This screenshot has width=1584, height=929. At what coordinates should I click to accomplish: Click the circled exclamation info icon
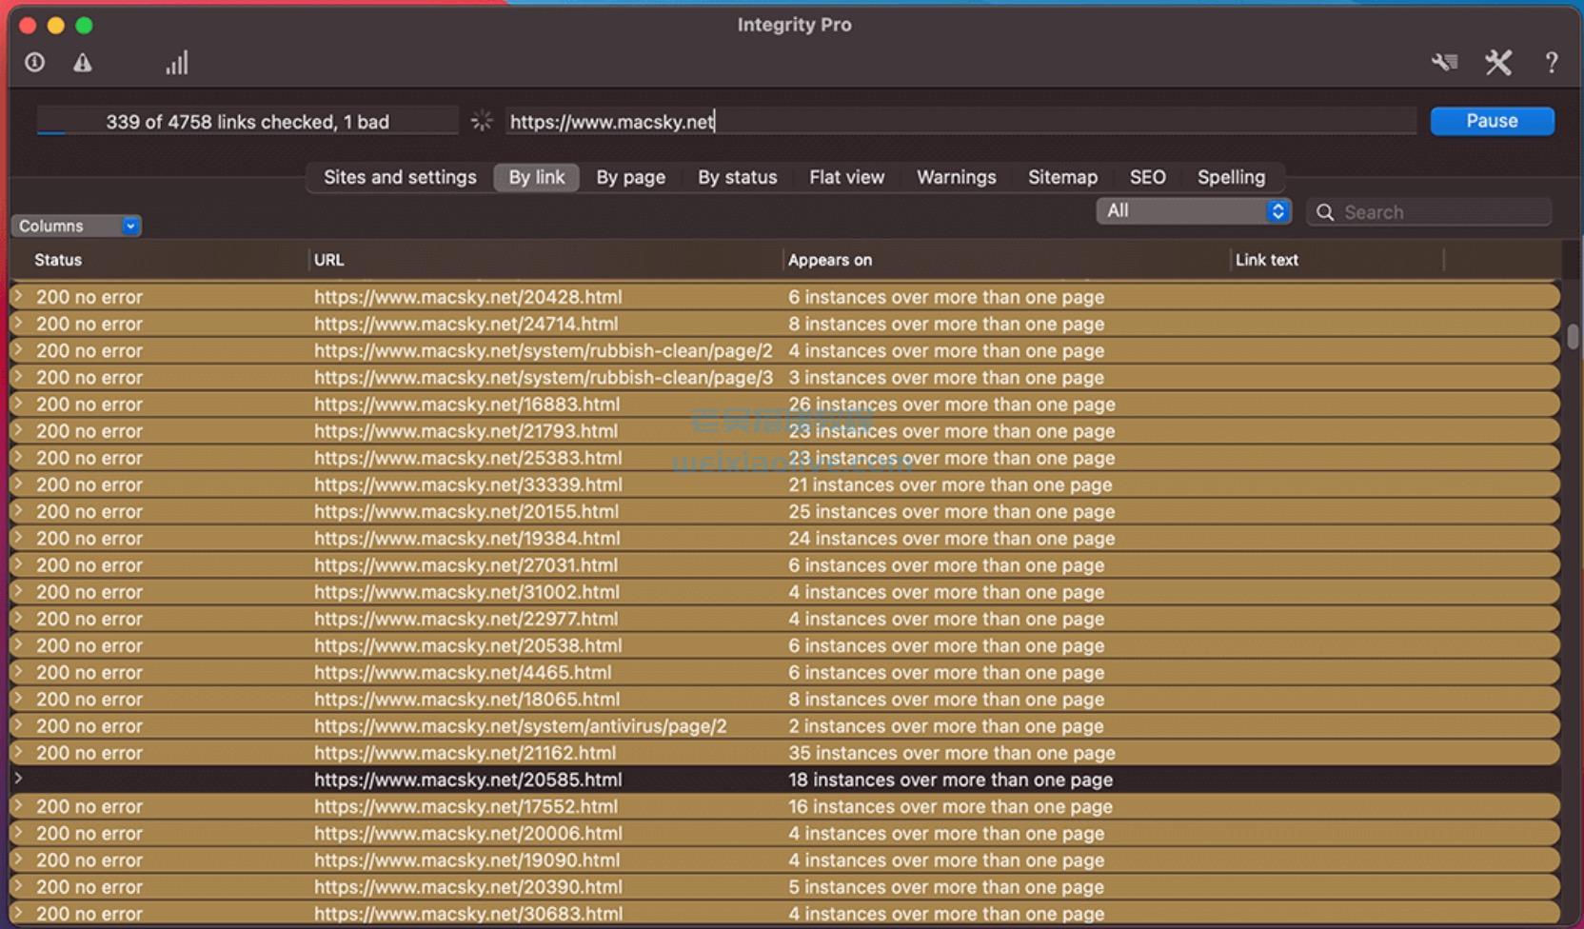click(x=35, y=63)
